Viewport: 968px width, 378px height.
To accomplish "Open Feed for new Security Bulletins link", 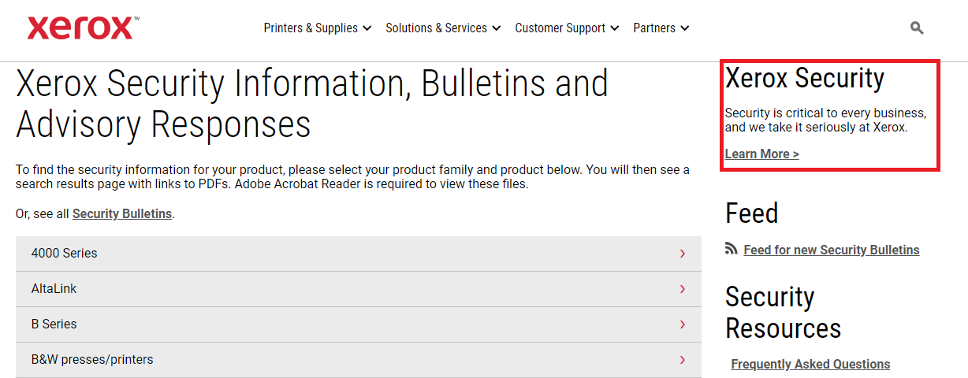I will click(832, 250).
